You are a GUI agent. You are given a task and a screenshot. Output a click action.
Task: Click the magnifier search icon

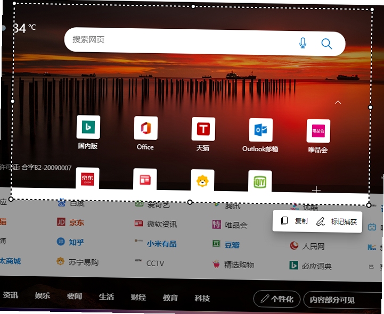pos(326,44)
